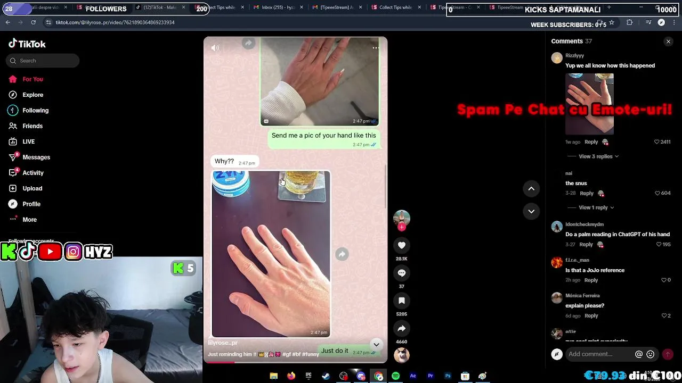682x383 pixels.
Task: Open Idontcheckmydm's profile name
Action: 584,224
